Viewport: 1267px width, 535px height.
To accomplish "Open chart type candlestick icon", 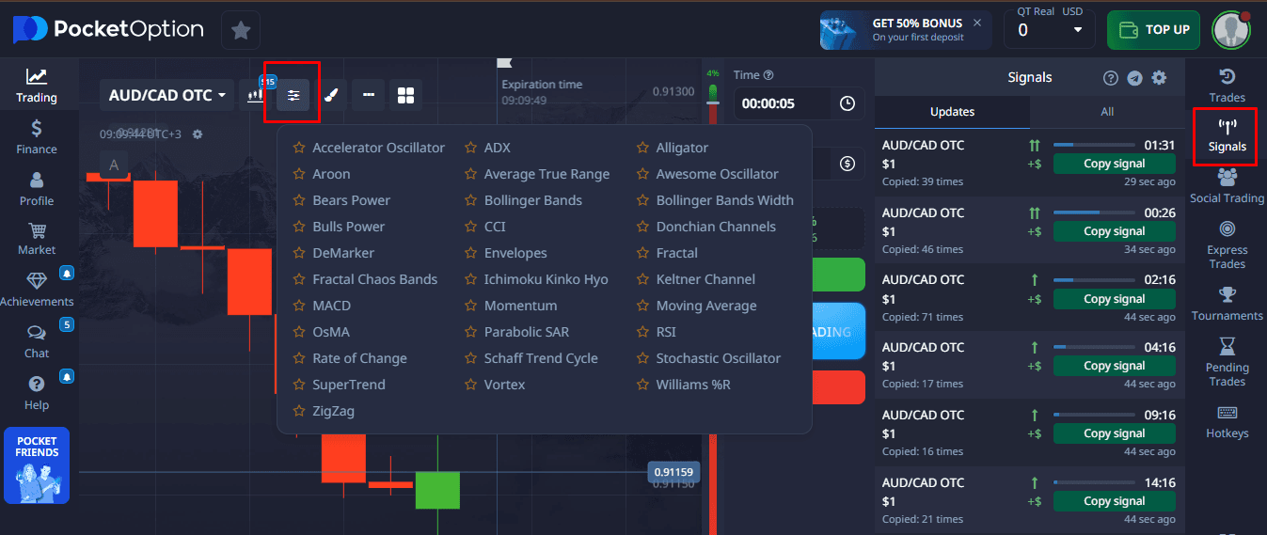I will coord(254,95).
